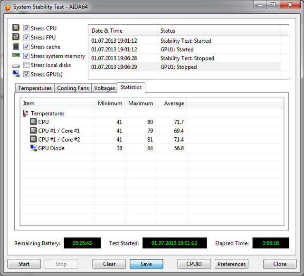Uncheck the Stress CPU checkbox
This screenshot has height=276, width=304.
click(27, 29)
